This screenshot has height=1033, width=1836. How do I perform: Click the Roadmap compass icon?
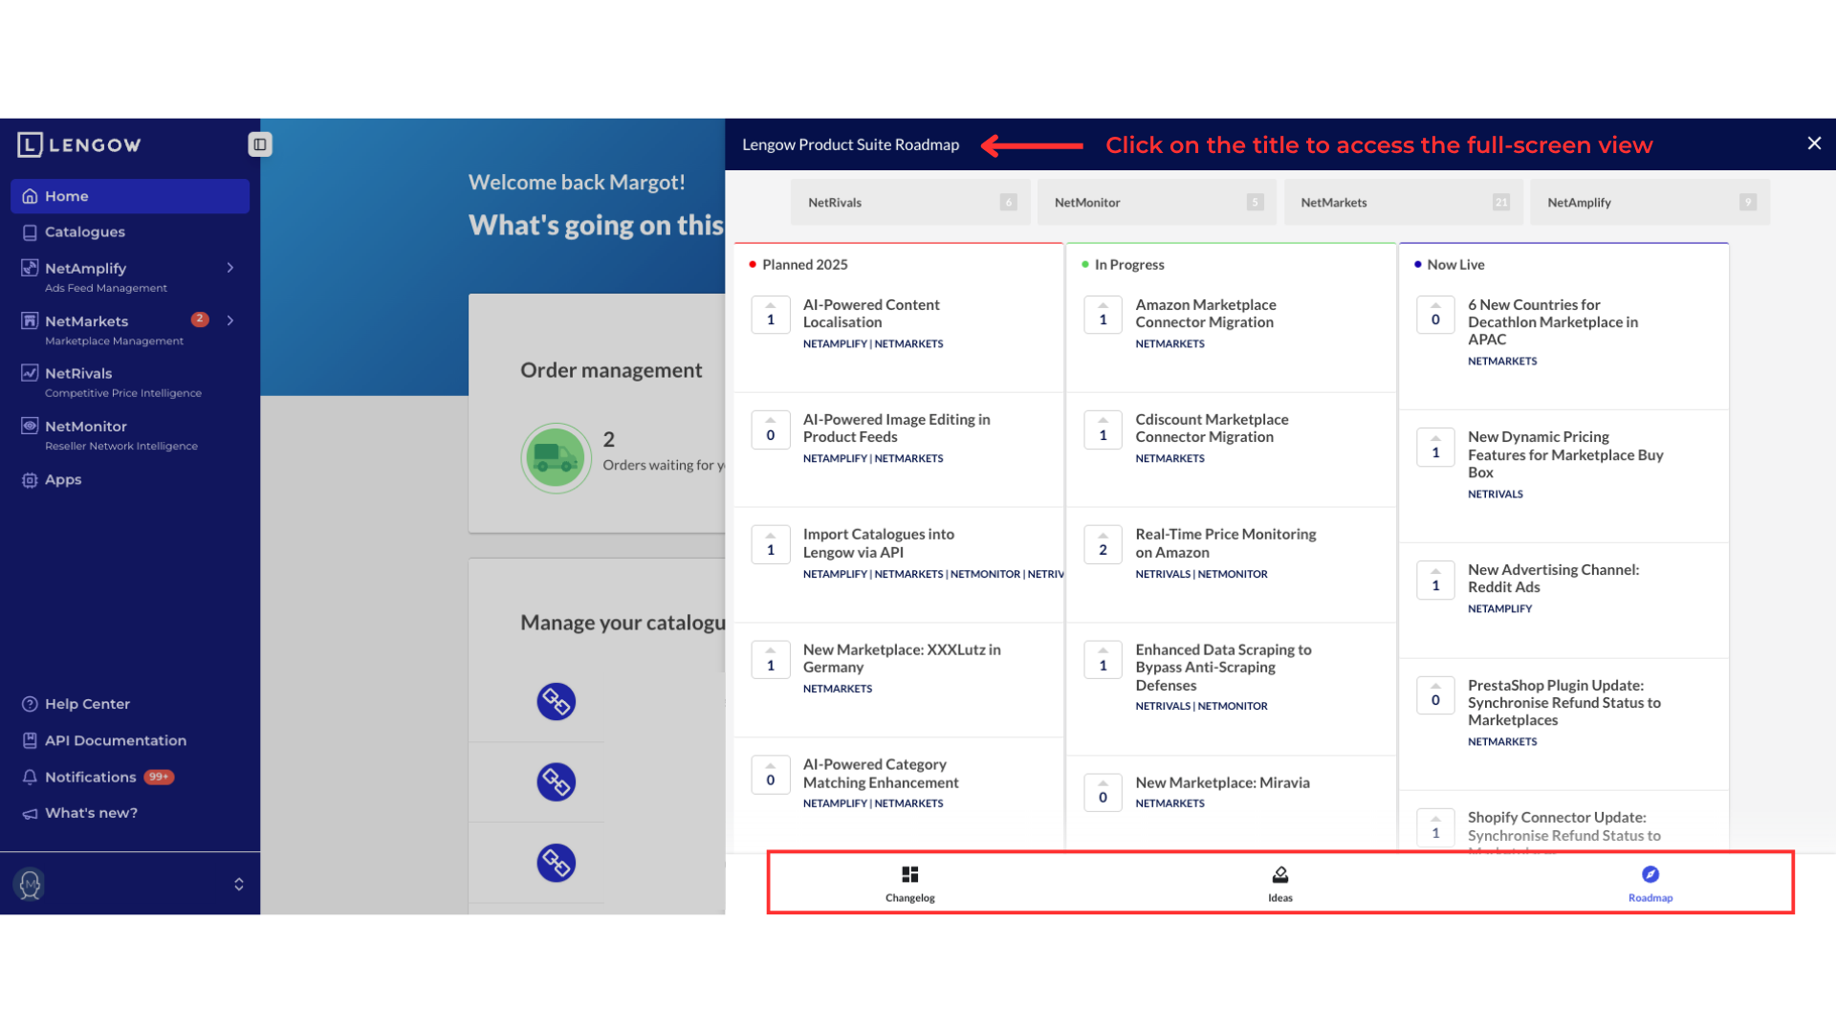(x=1650, y=874)
